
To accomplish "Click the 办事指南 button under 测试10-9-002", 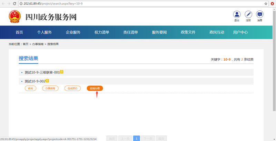I will coord(50,89).
